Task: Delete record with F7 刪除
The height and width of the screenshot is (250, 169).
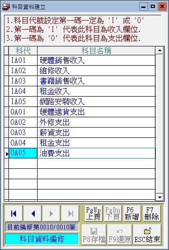Action: coord(152,213)
